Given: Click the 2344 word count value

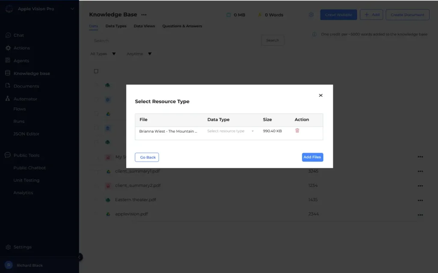Looking at the screenshot, I should pyautogui.click(x=314, y=214).
